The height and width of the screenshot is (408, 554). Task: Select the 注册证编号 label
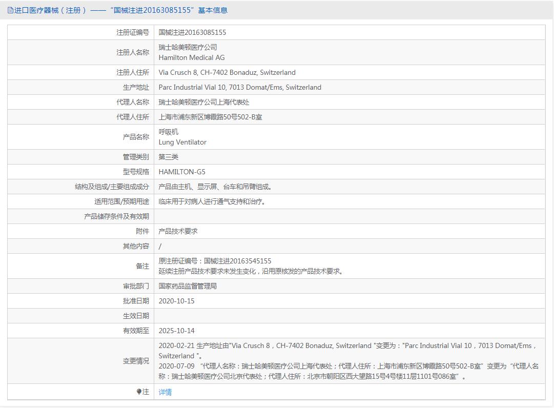click(133, 32)
